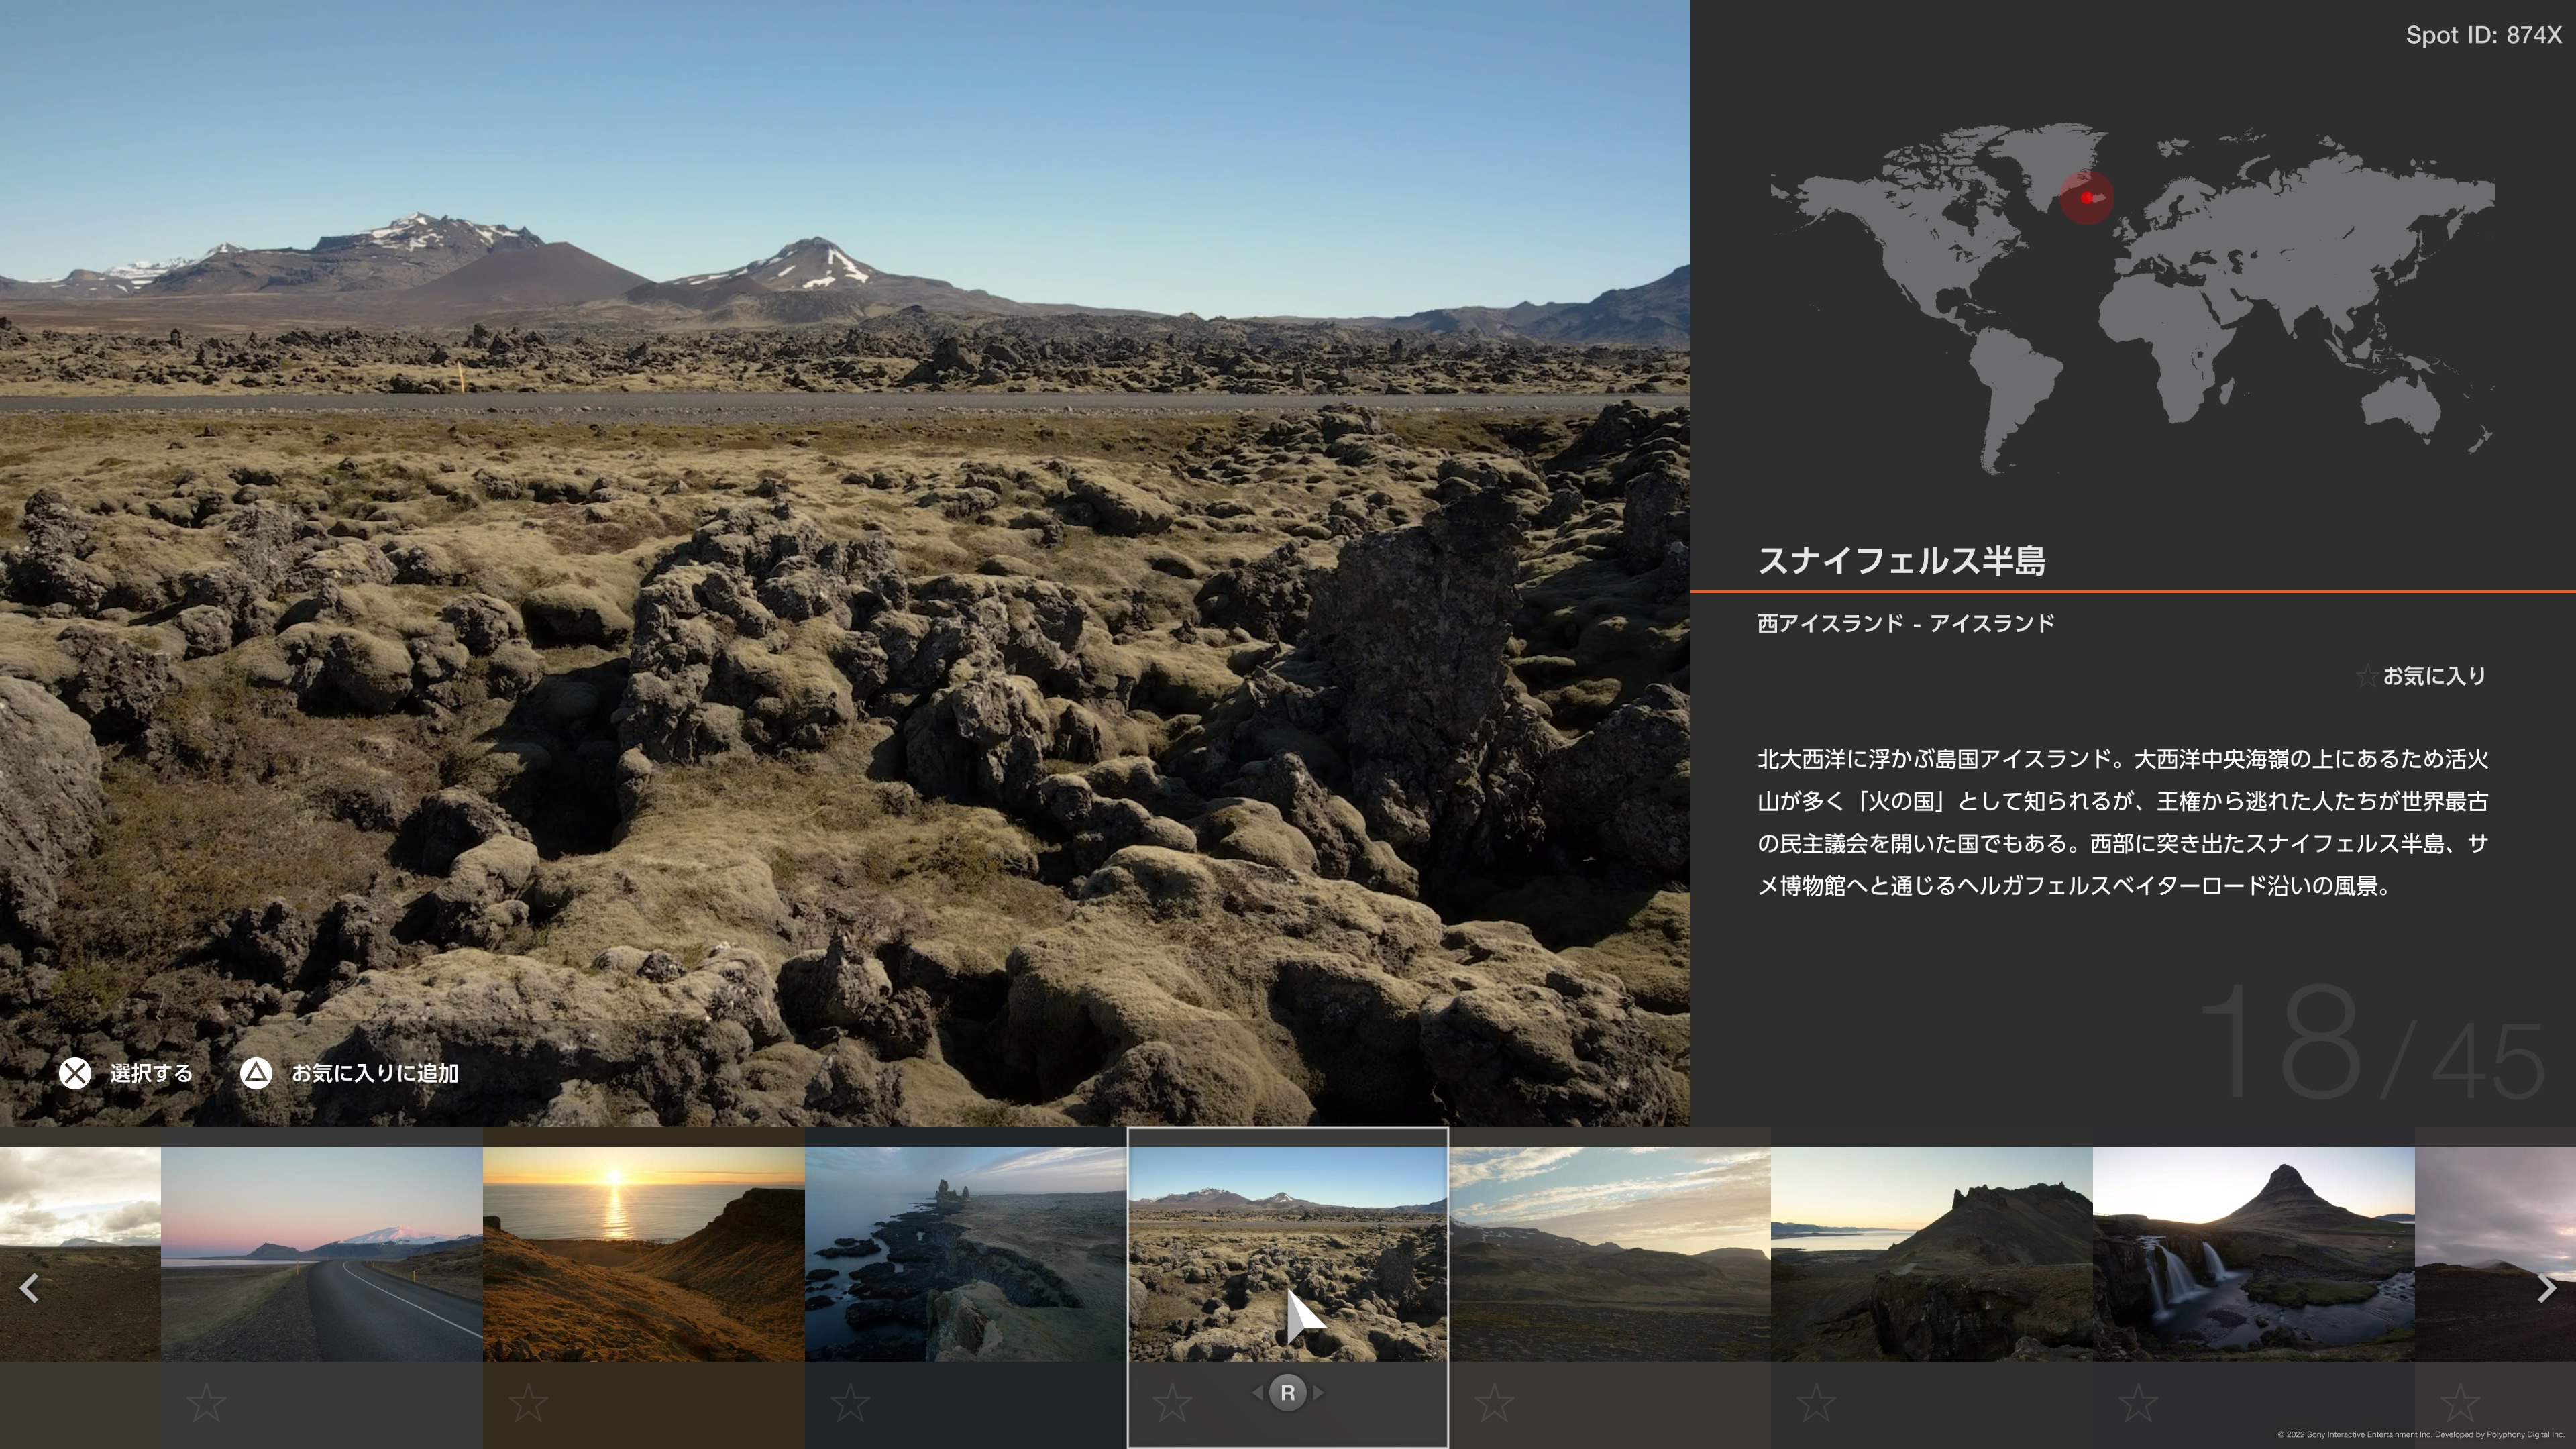Toggle the favorite star under the waterfall mountain thumbnail
Viewport: 2576px width, 1449px height.
point(2138,1403)
